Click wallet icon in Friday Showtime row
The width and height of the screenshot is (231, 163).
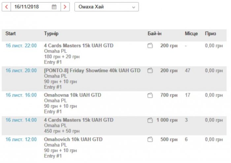(150, 70)
